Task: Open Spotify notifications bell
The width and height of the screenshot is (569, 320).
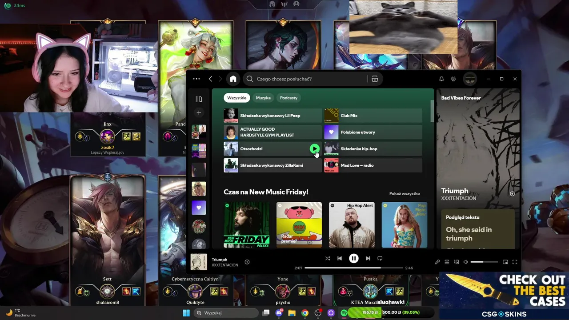Action: [x=441, y=79]
